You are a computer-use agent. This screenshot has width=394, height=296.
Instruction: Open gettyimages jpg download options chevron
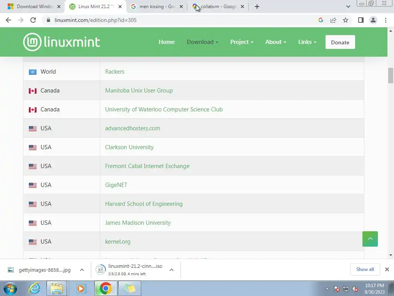tap(82, 270)
